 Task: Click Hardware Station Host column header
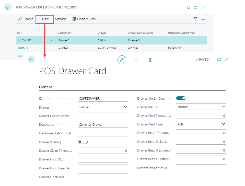point(182,33)
